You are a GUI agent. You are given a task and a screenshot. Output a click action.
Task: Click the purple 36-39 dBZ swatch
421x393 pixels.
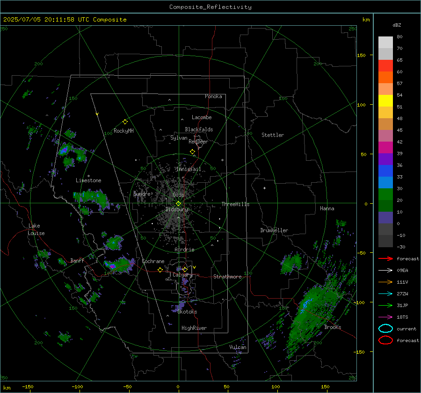[x=385, y=159]
